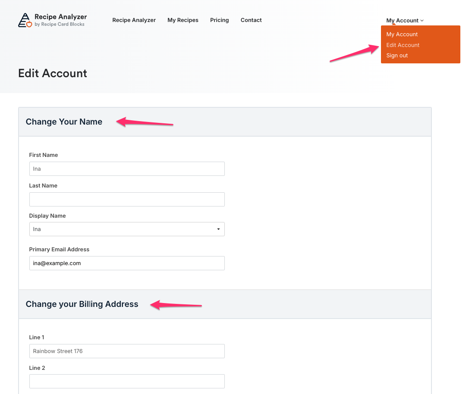Open the Display Name dropdown
472x394 pixels.
tap(127, 229)
